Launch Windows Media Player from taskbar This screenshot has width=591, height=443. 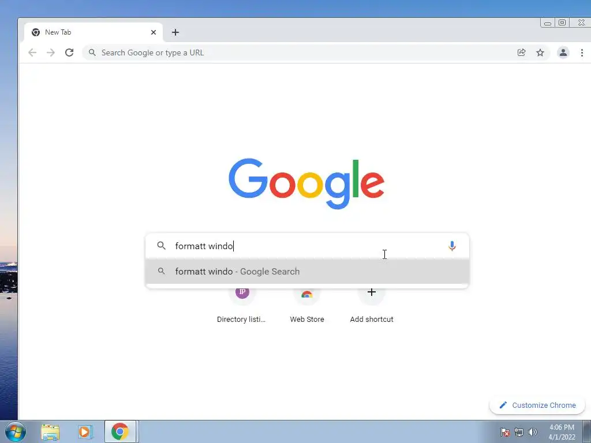tap(85, 431)
